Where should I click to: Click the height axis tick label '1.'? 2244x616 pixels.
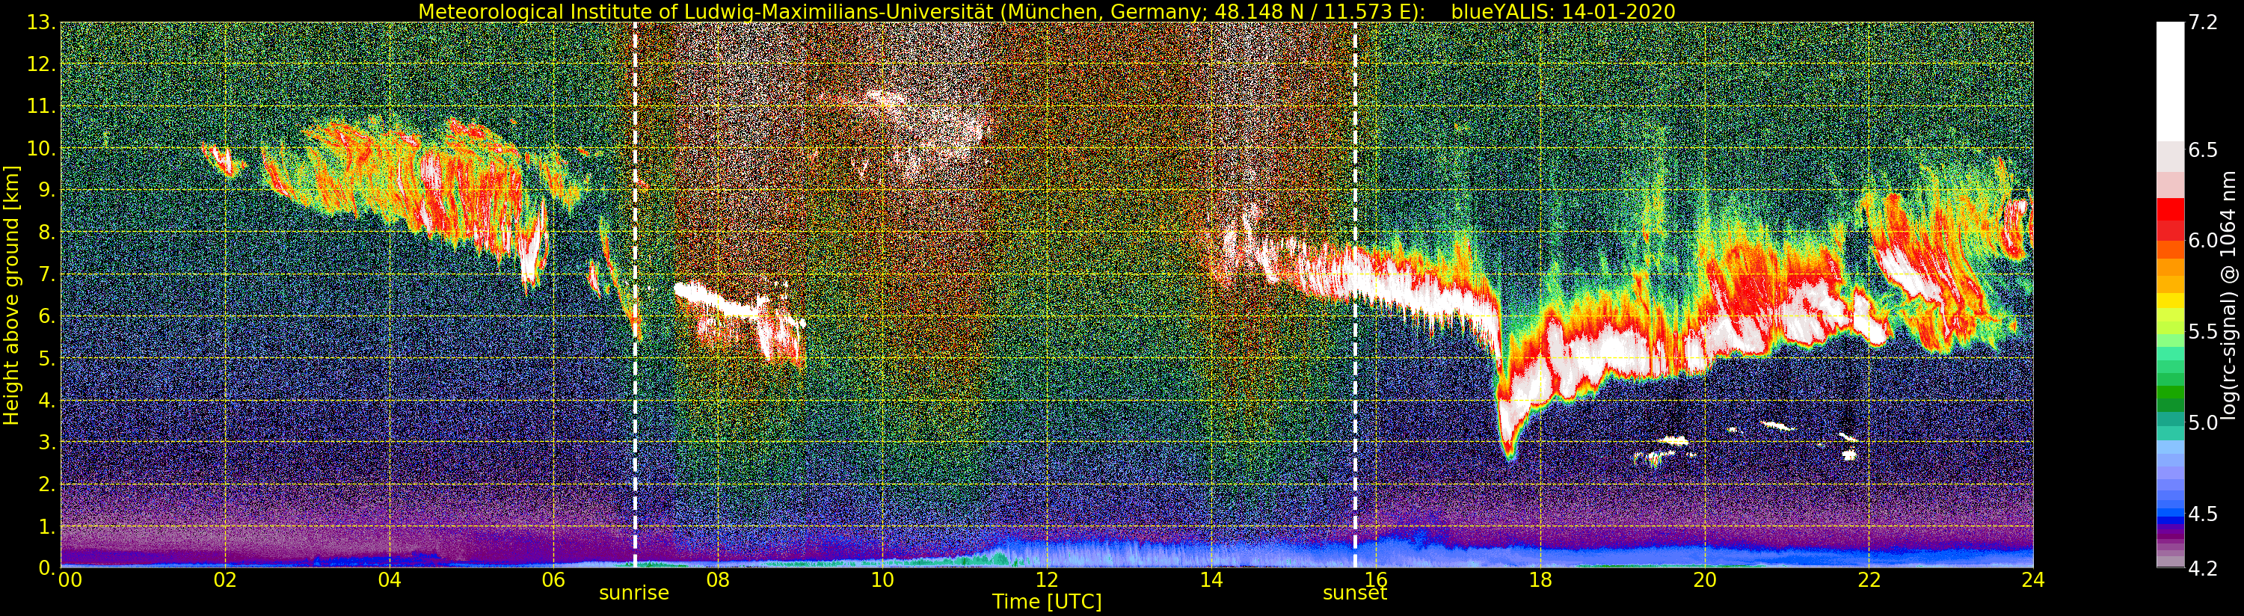[47, 526]
